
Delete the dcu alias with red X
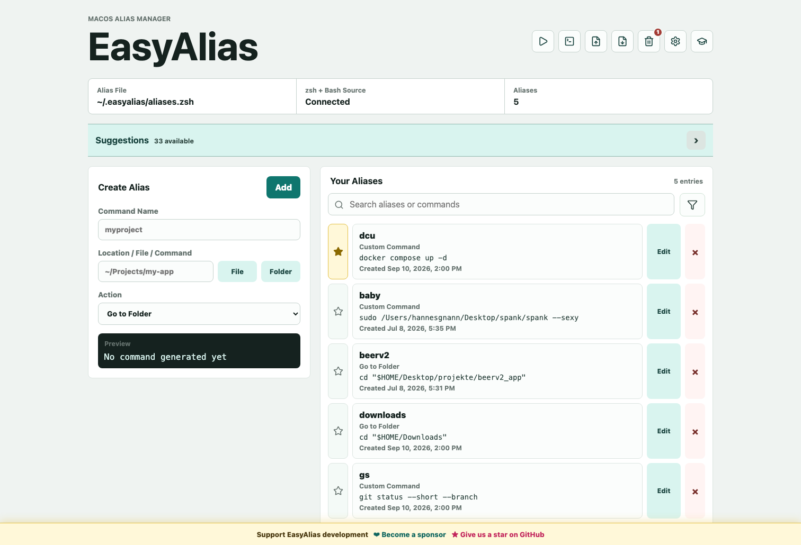(x=695, y=252)
